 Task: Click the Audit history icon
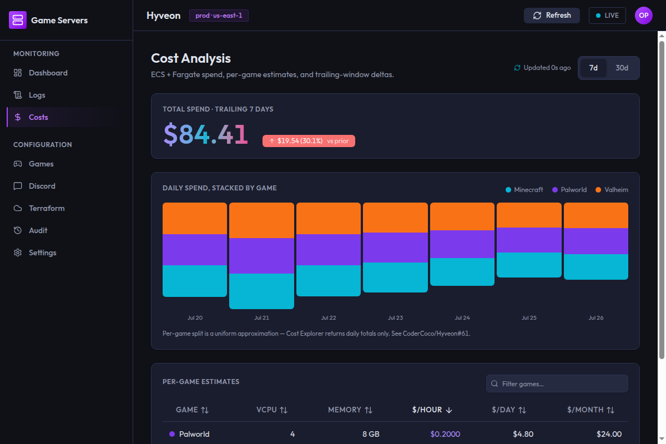pyautogui.click(x=18, y=230)
